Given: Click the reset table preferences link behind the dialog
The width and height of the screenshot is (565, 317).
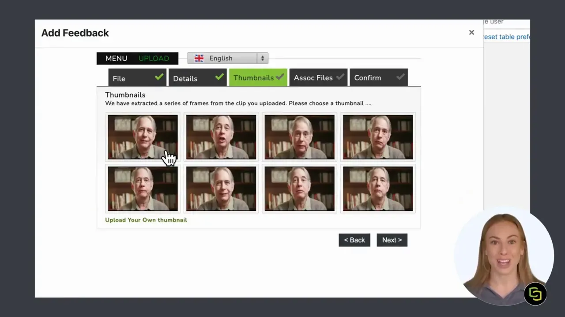Looking at the screenshot, I should pos(507,37).
